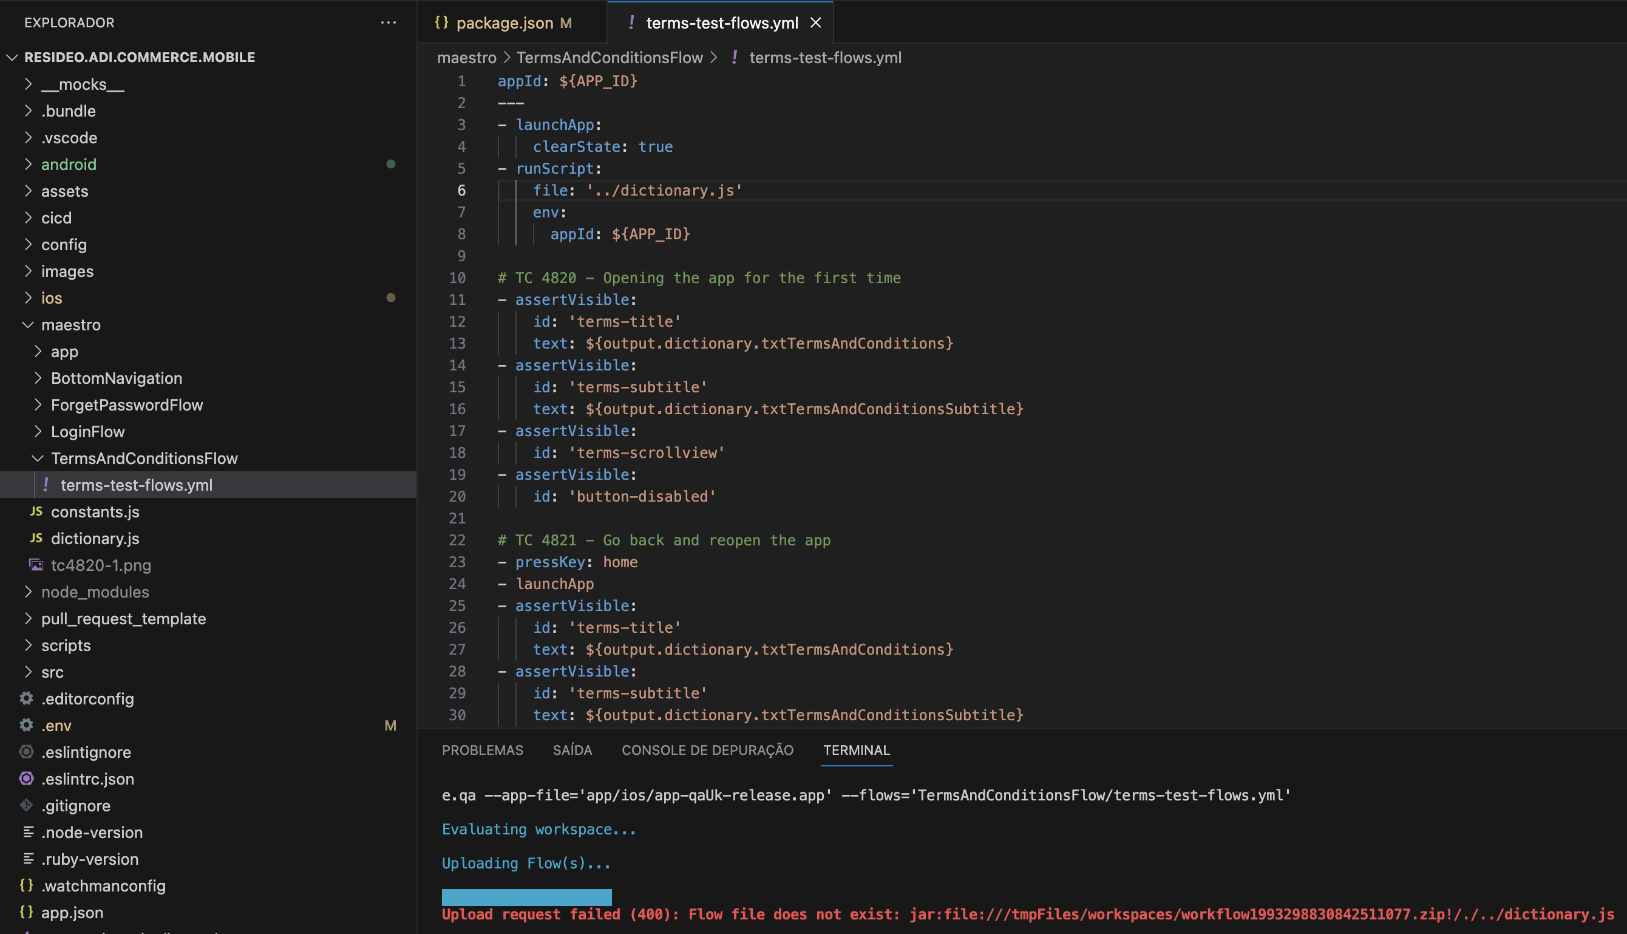Open Explorer more actions ellipsis menu
This screenshot has width=1627, height=934.
tap(389, 22)
